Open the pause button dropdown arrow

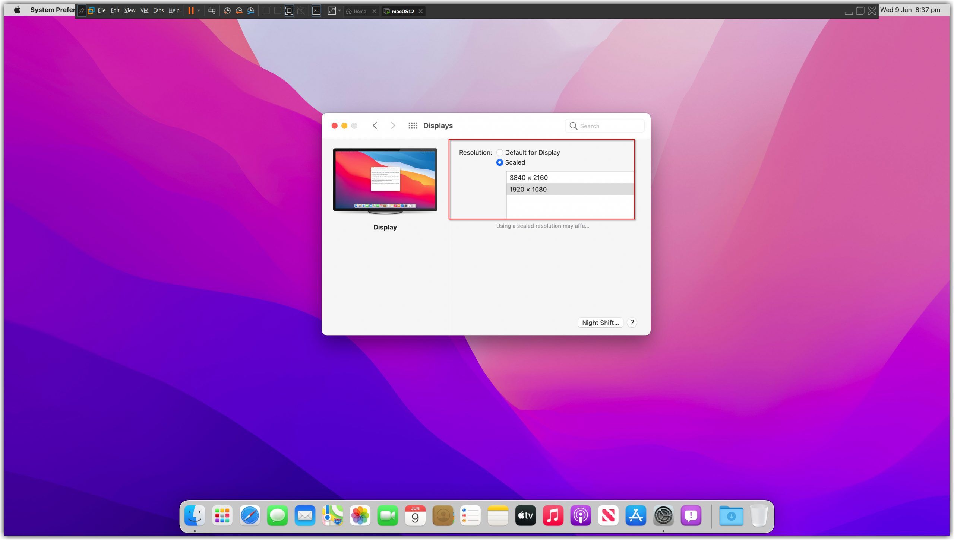tap(199, 10)
